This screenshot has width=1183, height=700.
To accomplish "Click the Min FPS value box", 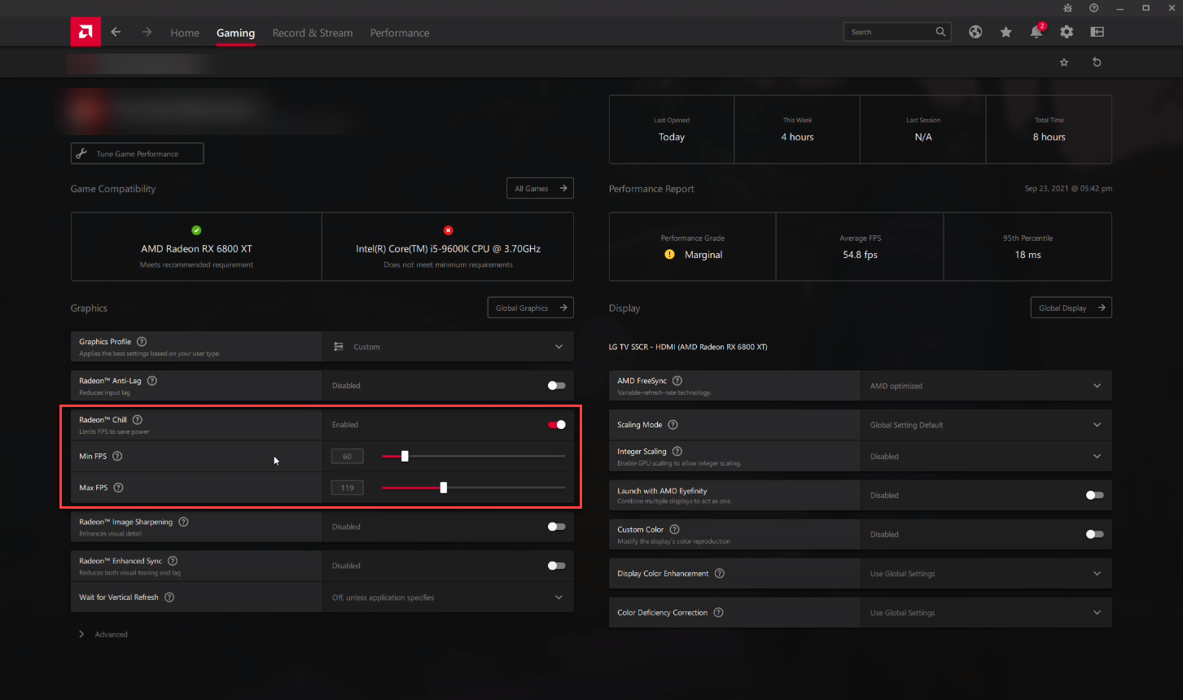I will coord(347,456).
